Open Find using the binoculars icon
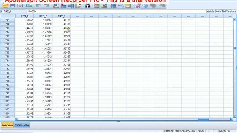This screenshot has height=133, width=237. coord(87,6)
